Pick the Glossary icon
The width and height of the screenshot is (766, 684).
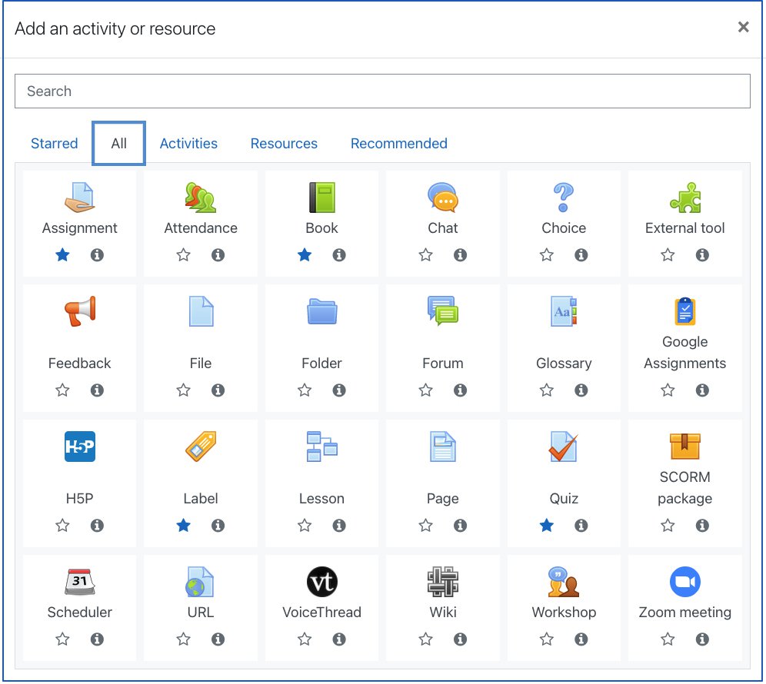[563, 311]
